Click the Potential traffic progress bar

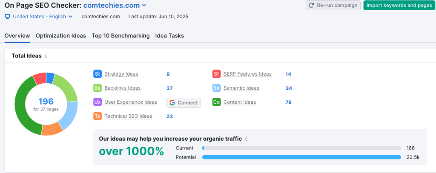tap(301, 157)
